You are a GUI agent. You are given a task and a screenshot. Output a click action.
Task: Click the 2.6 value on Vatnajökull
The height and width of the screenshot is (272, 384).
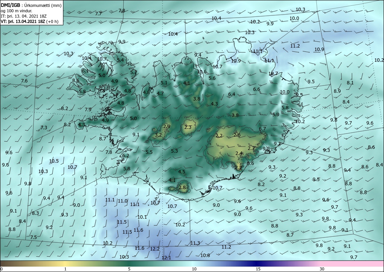pos(237,135)
